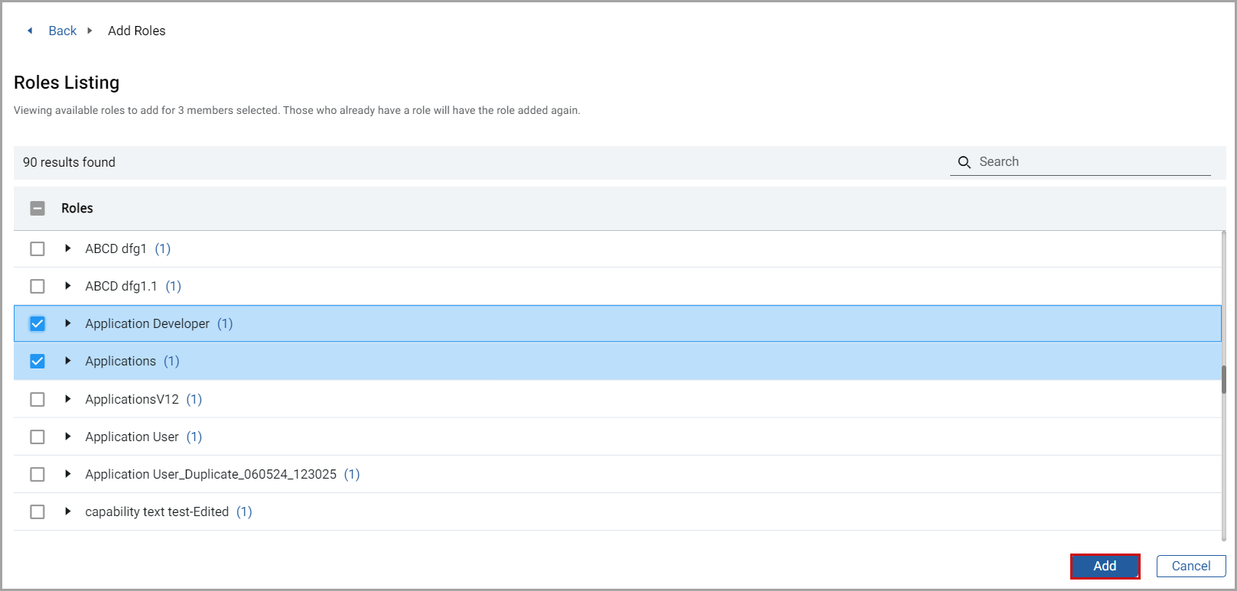Check the ABCD dfg1 role checkbox
The height and width of the screenshot is (591, 1237).
tap(37, 248)
